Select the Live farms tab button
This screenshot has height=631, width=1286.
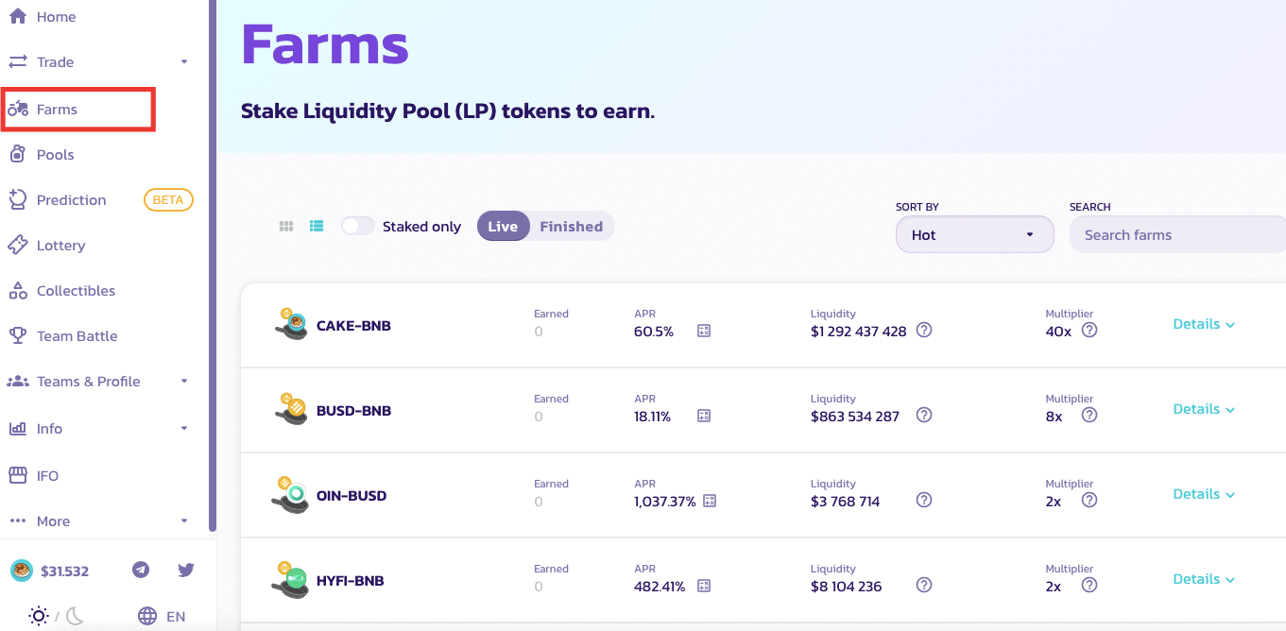[x=503, y=227]
